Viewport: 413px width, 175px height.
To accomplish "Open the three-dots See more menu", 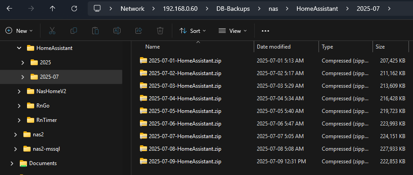I will (265, 31).
